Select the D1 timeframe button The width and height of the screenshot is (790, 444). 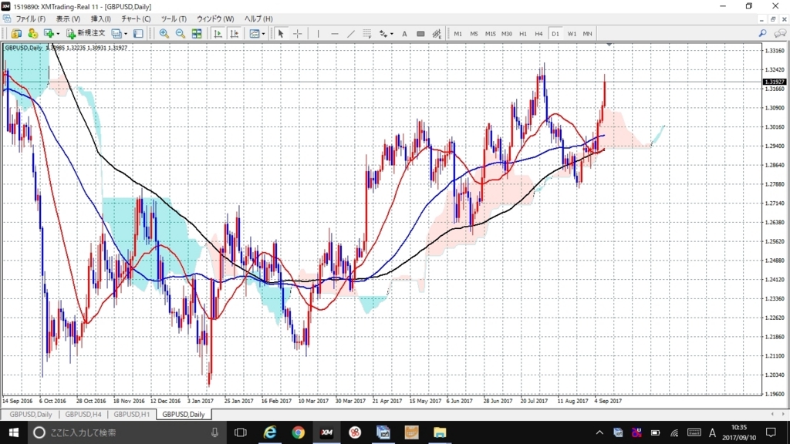(x=555, y=34)
